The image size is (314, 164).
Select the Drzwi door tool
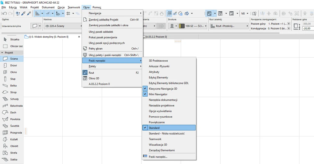(x=11, y=65)
